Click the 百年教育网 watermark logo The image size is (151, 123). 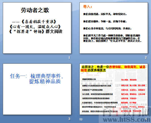(x=127, y=112)
